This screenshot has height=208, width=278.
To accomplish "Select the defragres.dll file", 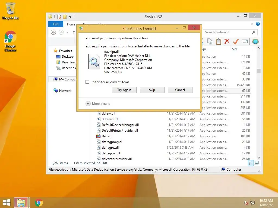I will [110, 148].
